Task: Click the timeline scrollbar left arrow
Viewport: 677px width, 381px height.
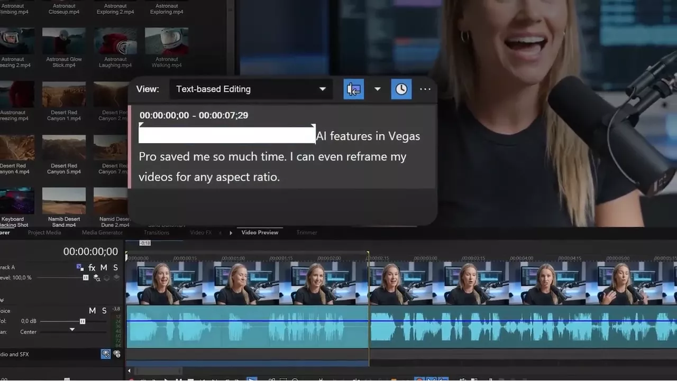Action: [x=129, y=371]
